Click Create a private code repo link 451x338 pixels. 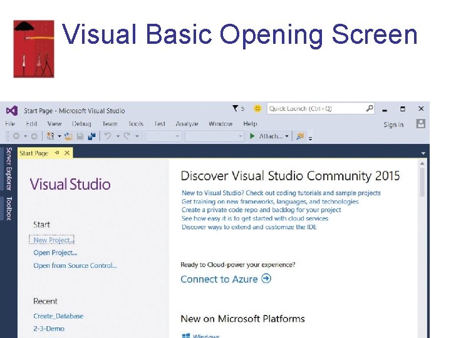[x=261, y=210]
